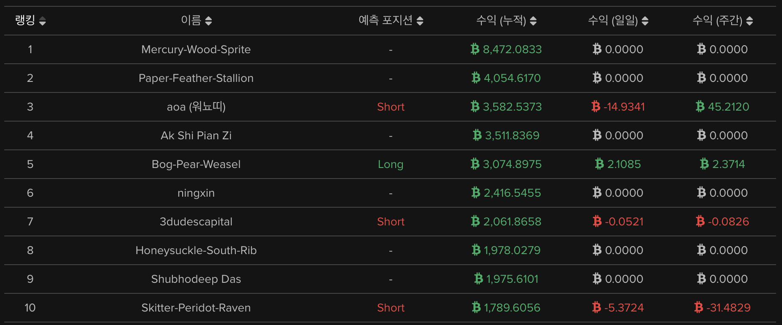Click the sort icon next to 예측 포지션
This screenshot has height=325, width=782.
tap(420, 21)
